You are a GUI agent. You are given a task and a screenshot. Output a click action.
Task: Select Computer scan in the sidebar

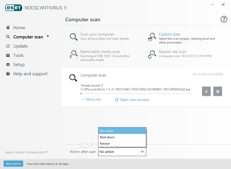[x=28, y=37]
